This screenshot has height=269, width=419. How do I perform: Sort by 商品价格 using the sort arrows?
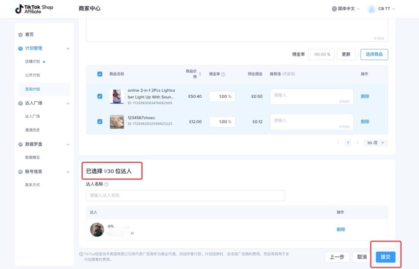point(200,74)
